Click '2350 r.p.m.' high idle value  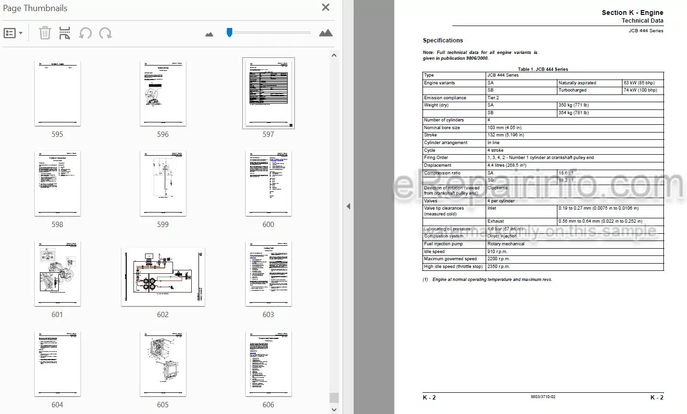499,267
